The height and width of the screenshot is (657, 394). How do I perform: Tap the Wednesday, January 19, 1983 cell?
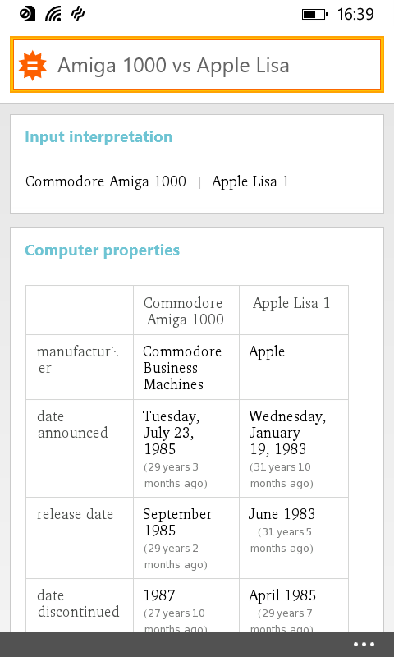[294, 448]
